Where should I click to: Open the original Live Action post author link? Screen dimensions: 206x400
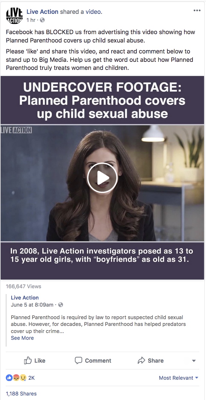point(25,298)
